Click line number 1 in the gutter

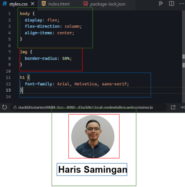point(10,14)
